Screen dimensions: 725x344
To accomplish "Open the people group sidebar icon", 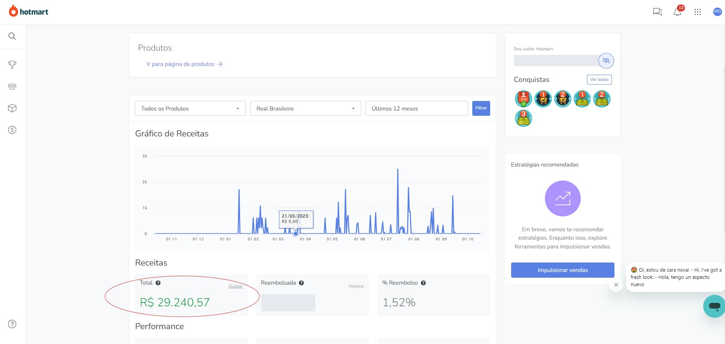I will tap(12, 86).
